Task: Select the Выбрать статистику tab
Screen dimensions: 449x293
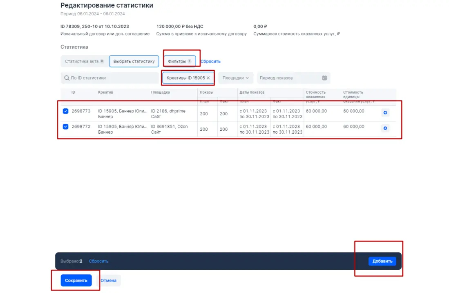Action: click(134, 61)
